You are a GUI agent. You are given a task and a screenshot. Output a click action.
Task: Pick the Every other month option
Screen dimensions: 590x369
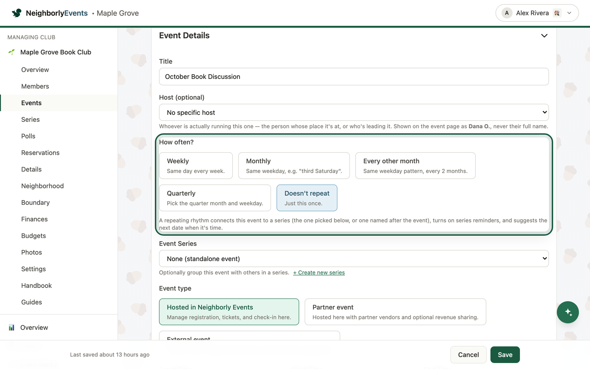(415, 166)
